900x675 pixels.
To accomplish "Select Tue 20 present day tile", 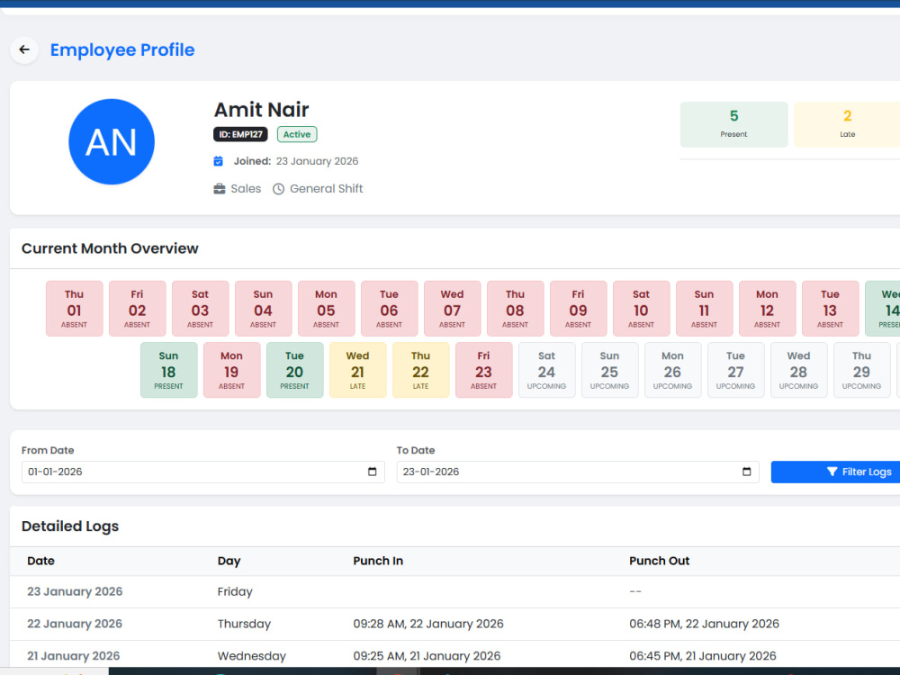I will [295, 370].
